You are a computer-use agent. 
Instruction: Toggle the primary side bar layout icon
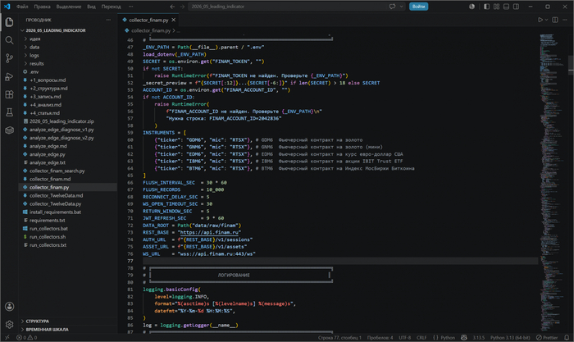pos(486,7)
